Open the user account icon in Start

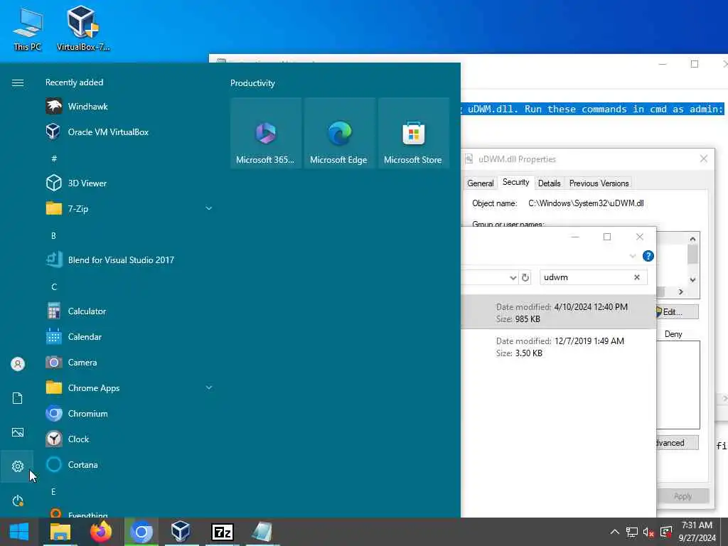(17, 364)
